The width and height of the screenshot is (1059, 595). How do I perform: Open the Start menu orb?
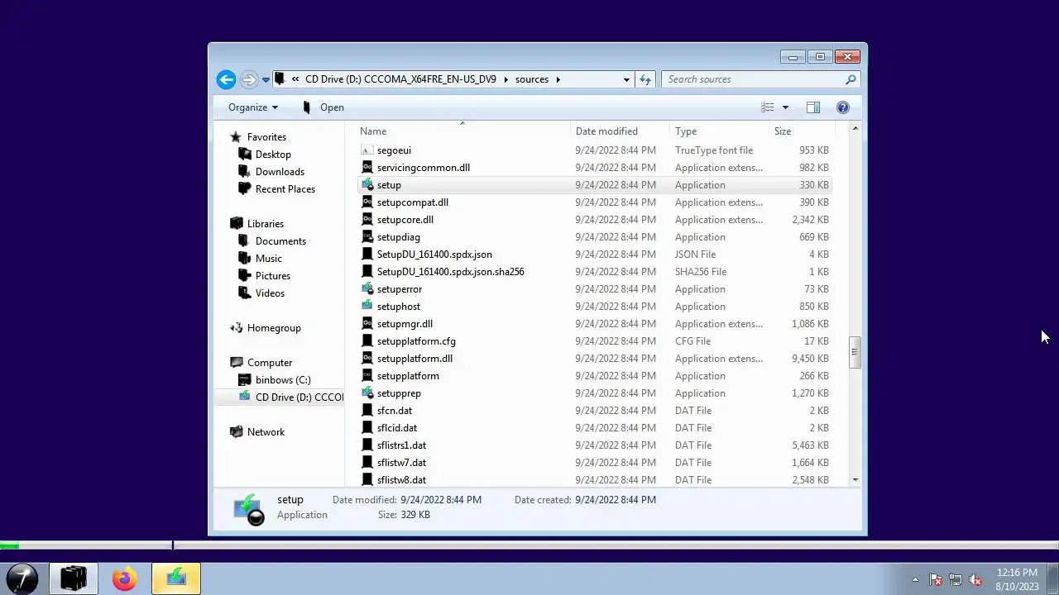click(x=22, y=578)
